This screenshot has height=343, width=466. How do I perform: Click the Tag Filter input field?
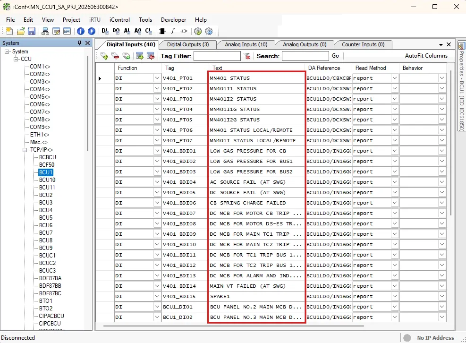click(217, 56)
